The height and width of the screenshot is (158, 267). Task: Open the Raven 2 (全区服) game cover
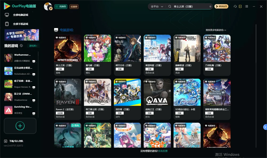68,92
